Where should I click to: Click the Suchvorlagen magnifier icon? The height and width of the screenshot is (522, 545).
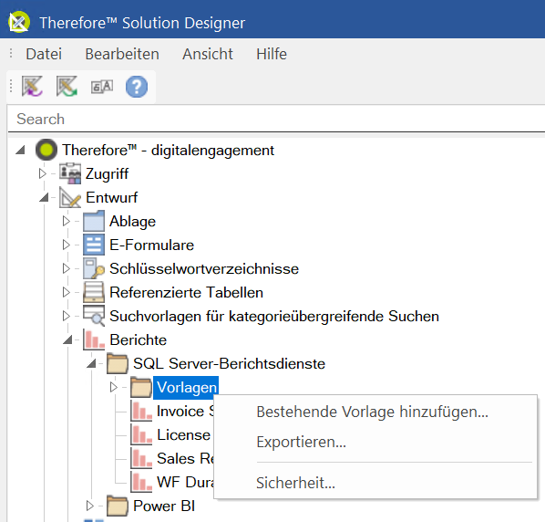[x=94, y=316]
